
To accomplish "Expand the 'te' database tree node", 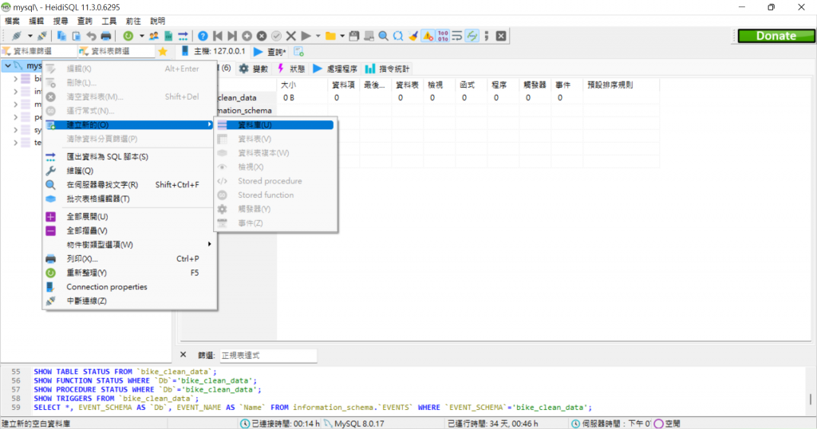I will tap(16, 143).
